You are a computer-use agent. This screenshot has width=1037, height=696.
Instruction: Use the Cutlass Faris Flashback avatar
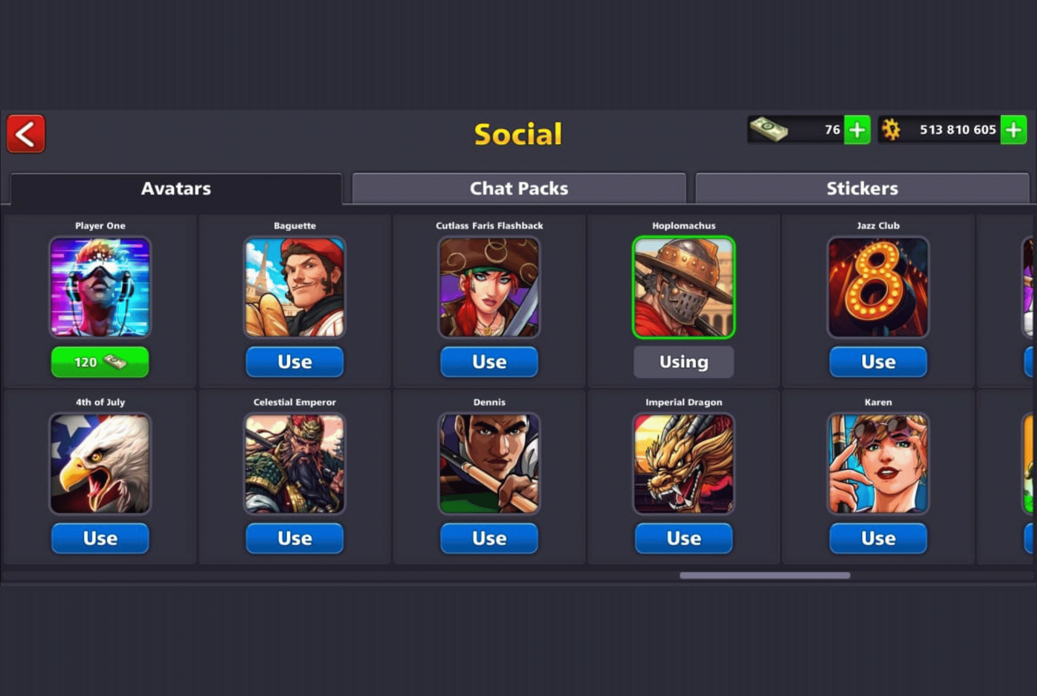pyautogui.click(x=489, y=362)
